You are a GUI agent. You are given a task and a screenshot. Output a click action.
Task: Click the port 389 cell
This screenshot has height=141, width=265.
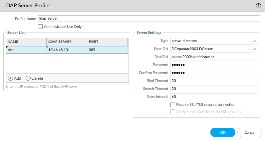(107, 50)
